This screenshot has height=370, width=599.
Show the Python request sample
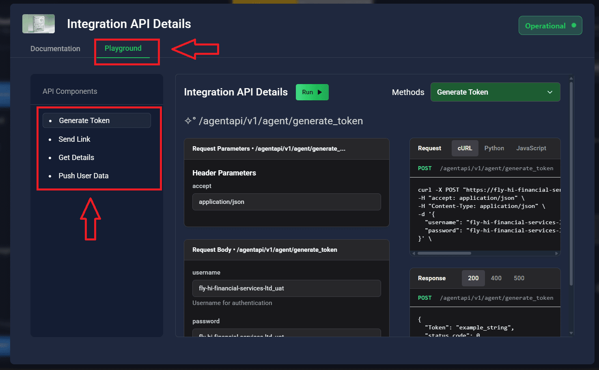[x=494, y=148]
